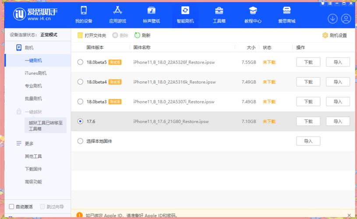The image size is (357, 219).
Task: Click disabled 删除 toolbar button
Action: pos(120,35)
